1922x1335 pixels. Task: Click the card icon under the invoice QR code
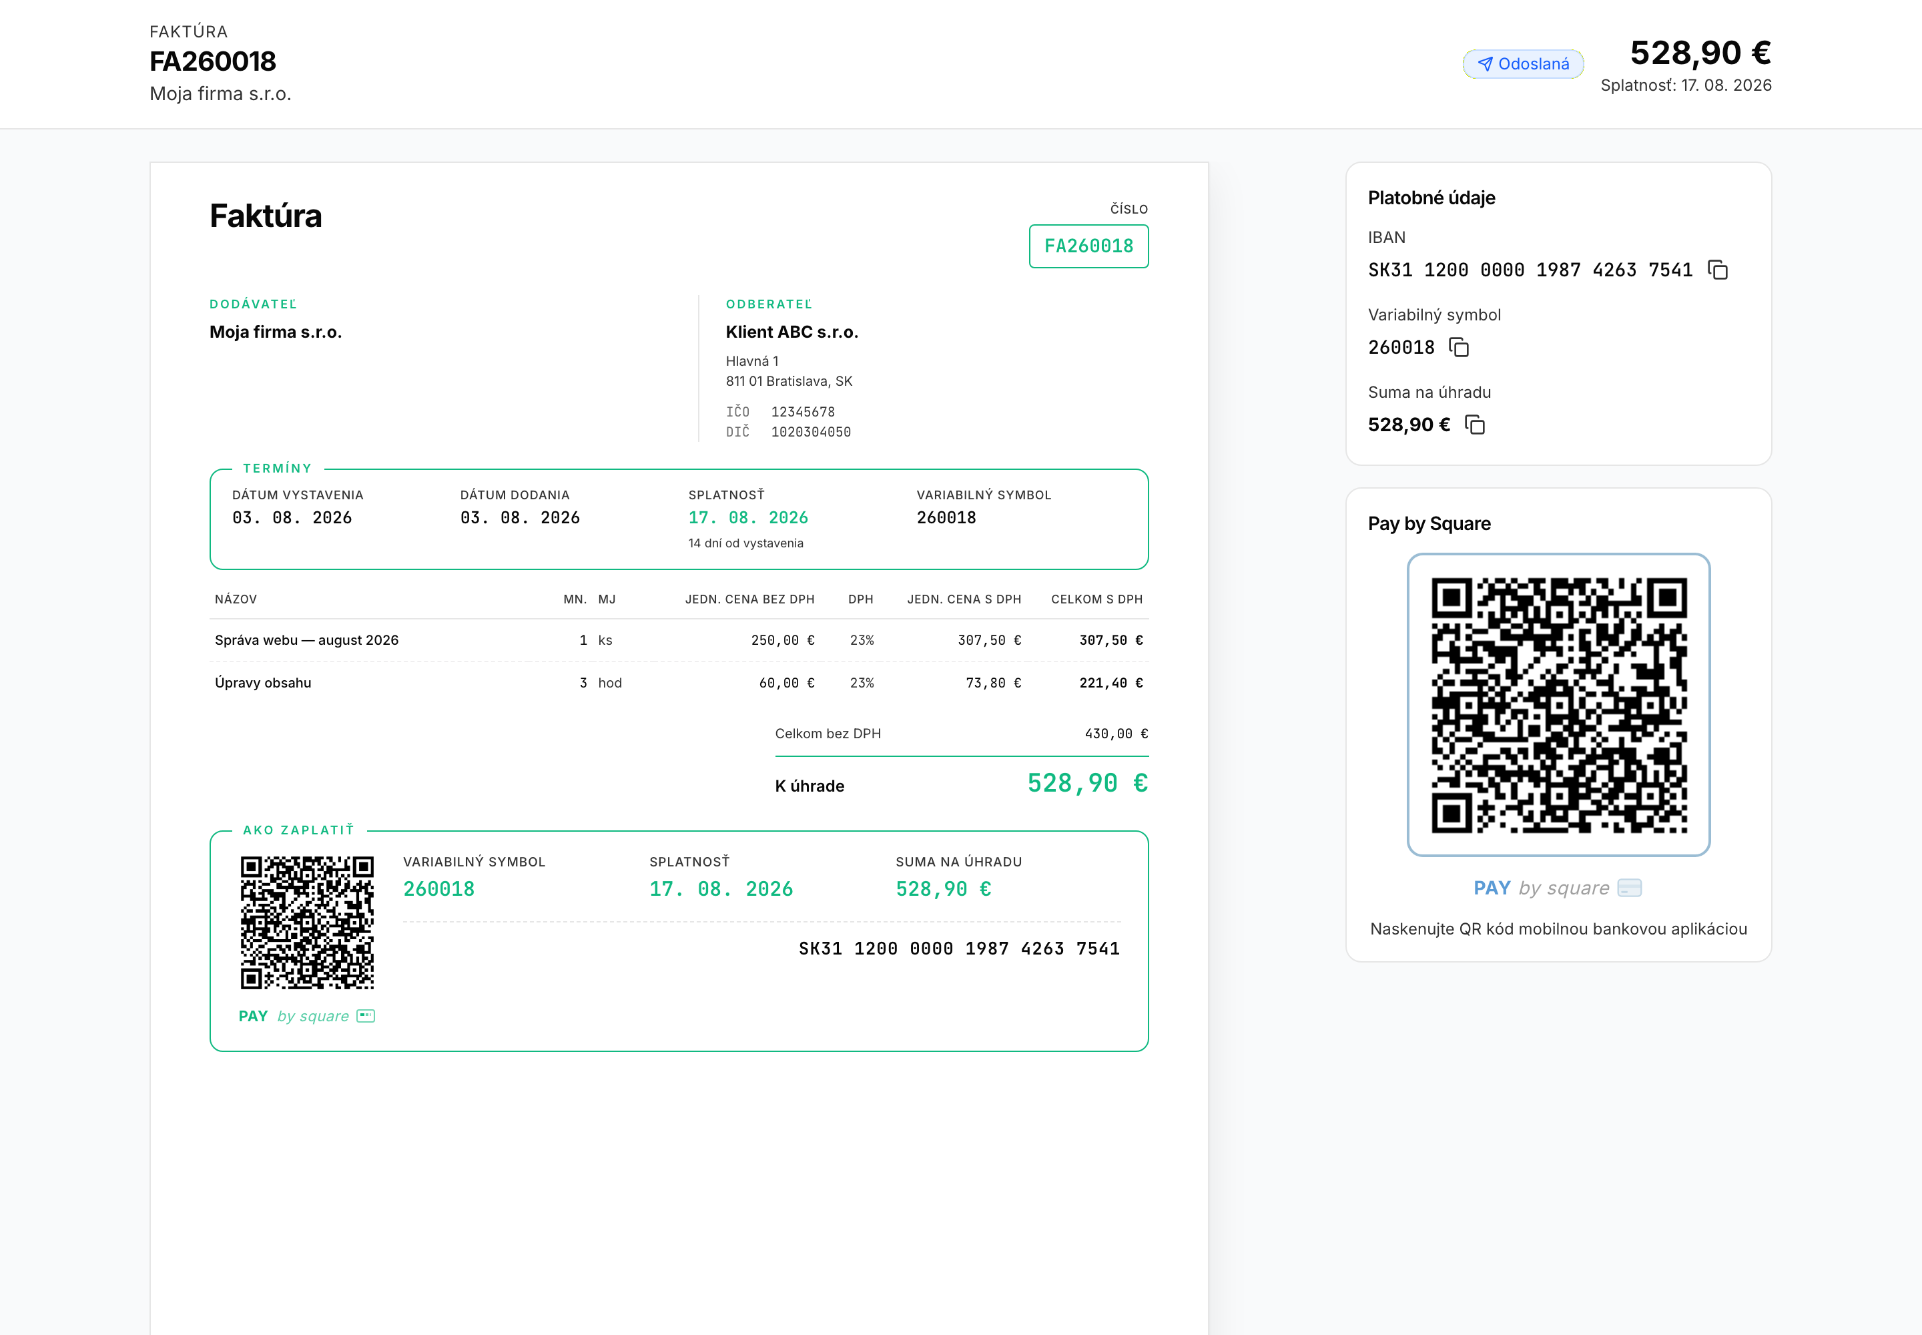366,1015
